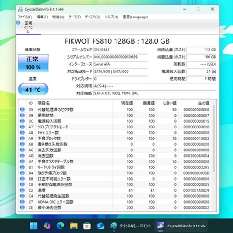The image size is (233, 233).
Task: Open the 機能(U) menu
Action: [x=58, y=17]
